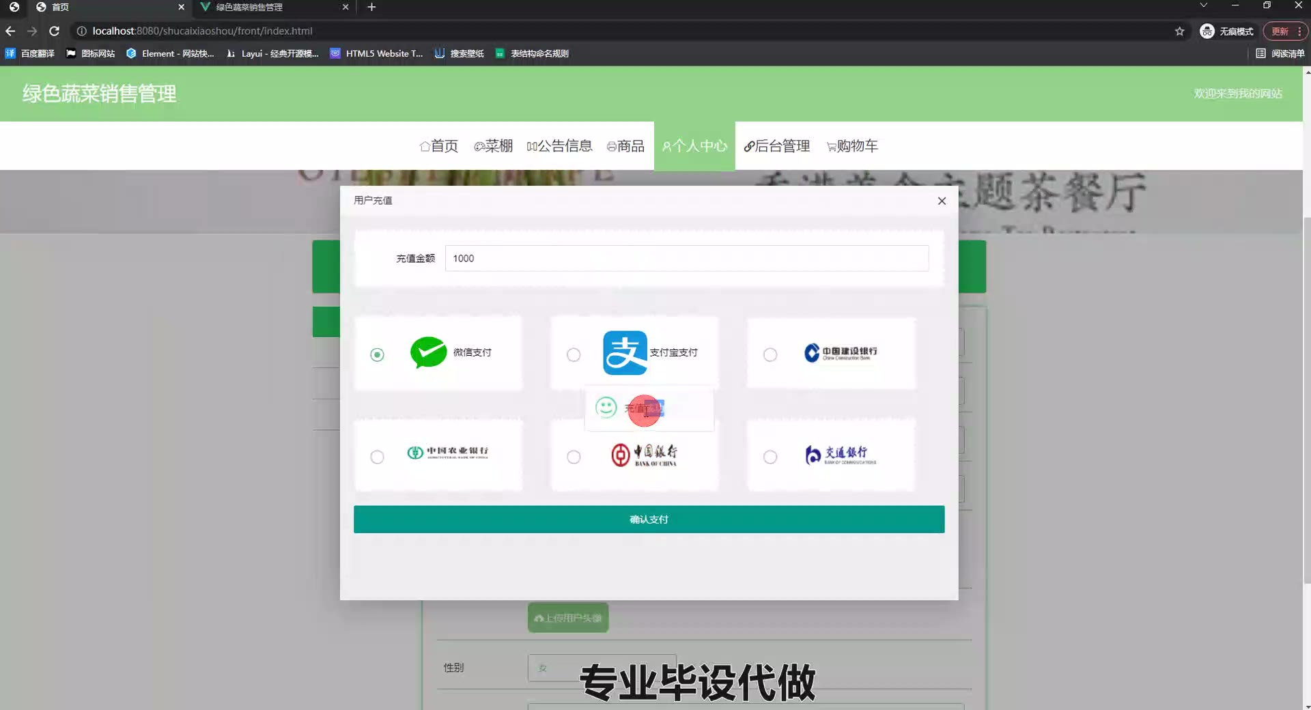Screen dimensions: 1311x710
Task: Switch to the 首页 browser tab
Action: (109, 8)
